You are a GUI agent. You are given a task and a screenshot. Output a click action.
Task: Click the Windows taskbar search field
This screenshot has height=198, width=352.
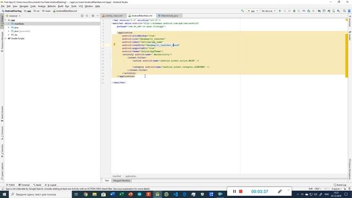[40, 194]
